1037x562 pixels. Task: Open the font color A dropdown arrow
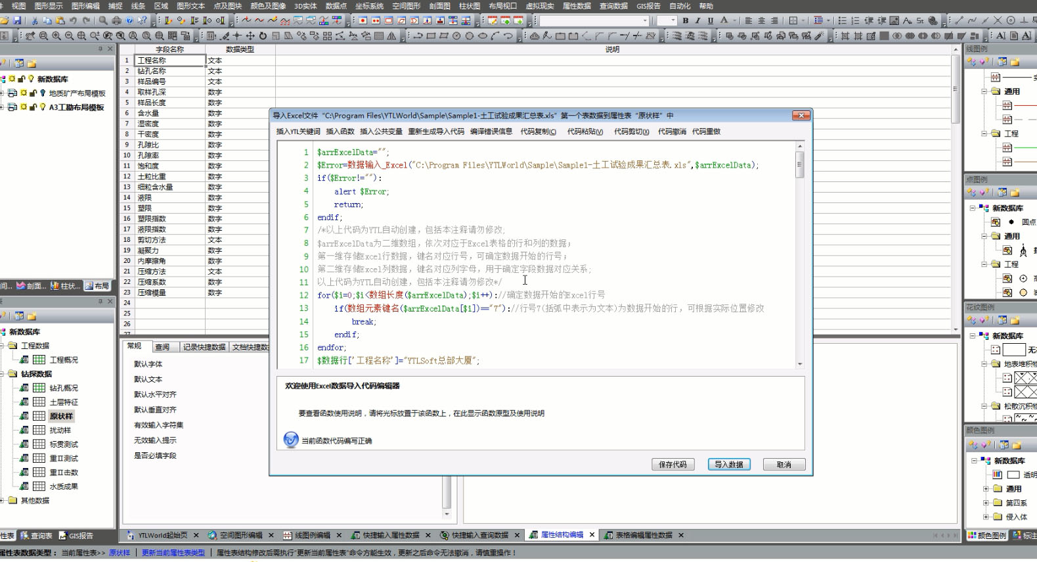click(735, 20)
